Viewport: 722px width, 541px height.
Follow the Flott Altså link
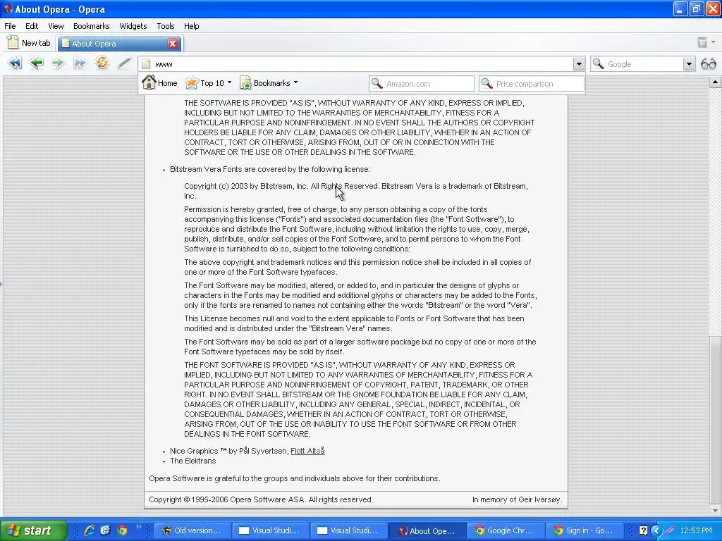(307, 451)
